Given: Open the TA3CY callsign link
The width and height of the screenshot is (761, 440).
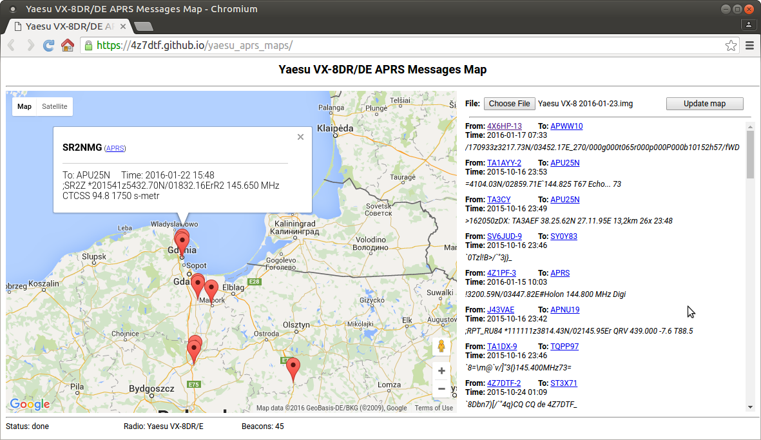Looking at the screenshot, I should (499, 199).
